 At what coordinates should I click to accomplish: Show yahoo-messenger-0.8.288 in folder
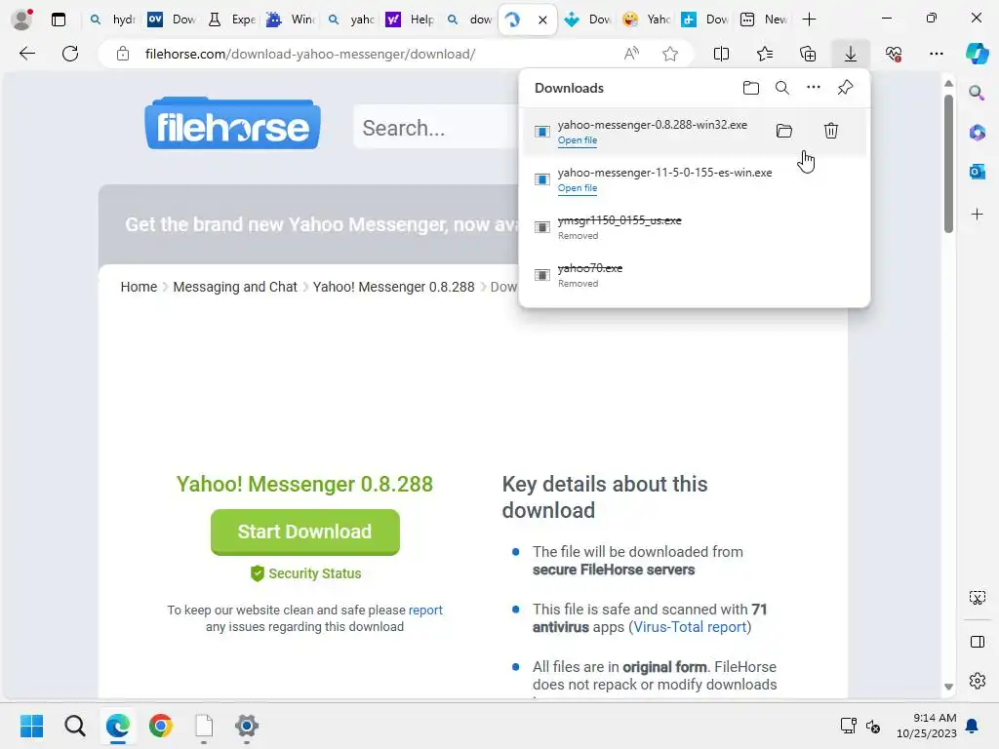(784, 132)
